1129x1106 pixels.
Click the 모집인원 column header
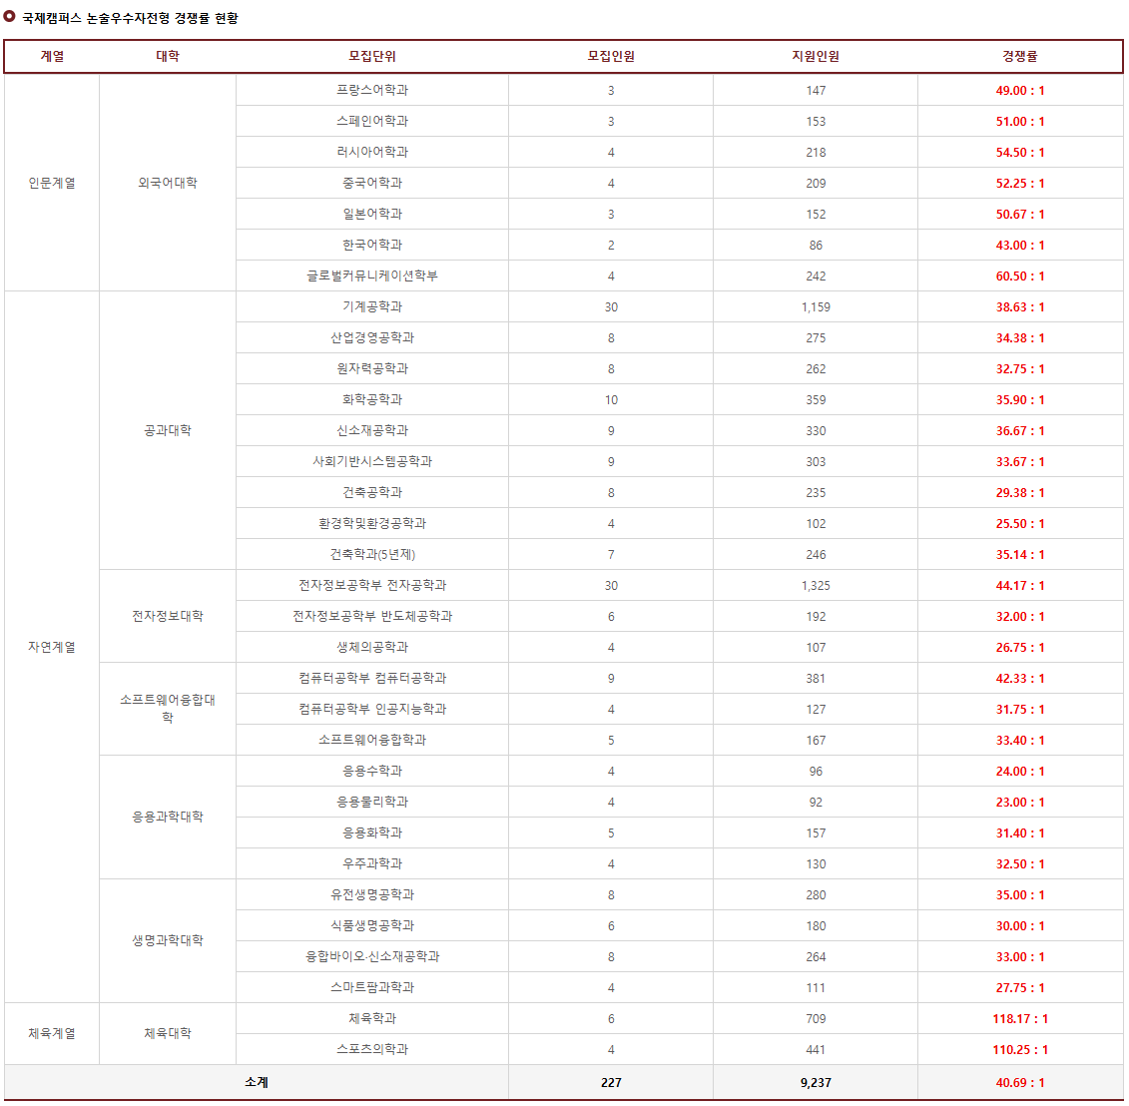[611, 56]
